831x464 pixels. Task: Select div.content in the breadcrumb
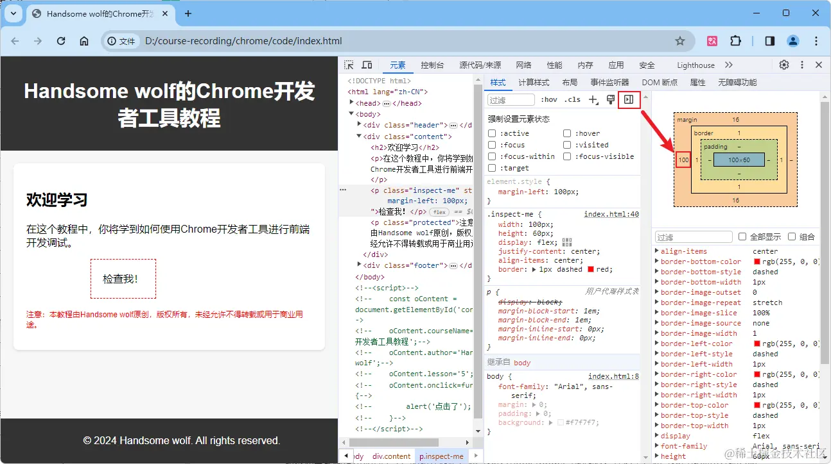tap(391, 456)
